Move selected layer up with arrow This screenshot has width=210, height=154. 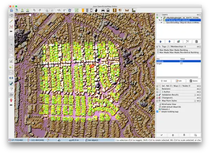pyautogui.click(x=160, y=41)
